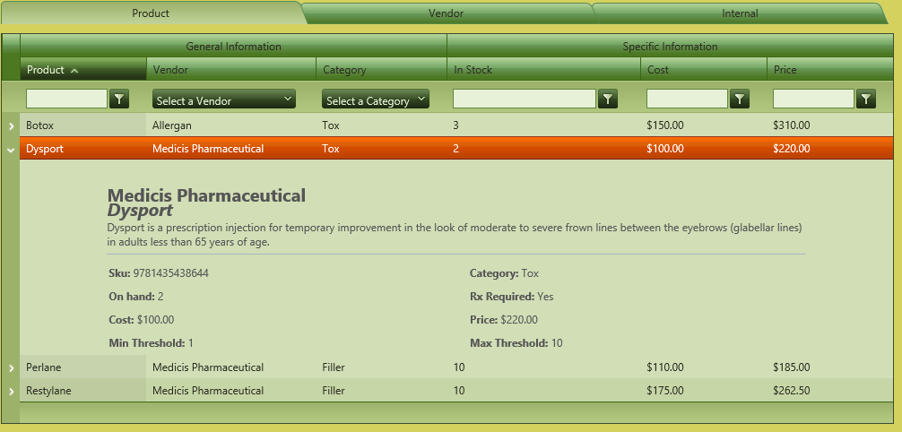Open the Select a Category dropdown
The image size is (902, 432).
click(376, 99)
